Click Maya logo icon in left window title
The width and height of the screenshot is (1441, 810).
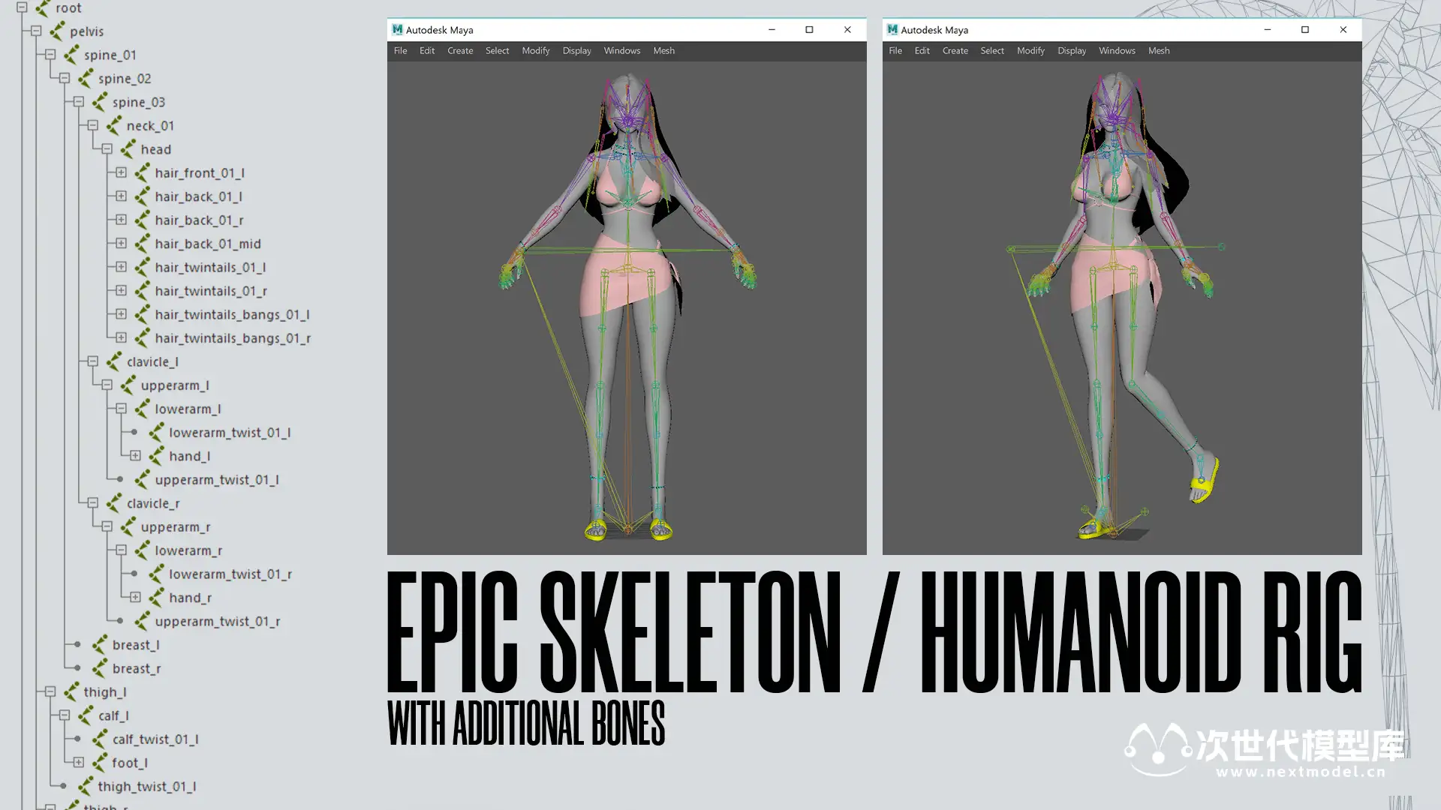397,30
